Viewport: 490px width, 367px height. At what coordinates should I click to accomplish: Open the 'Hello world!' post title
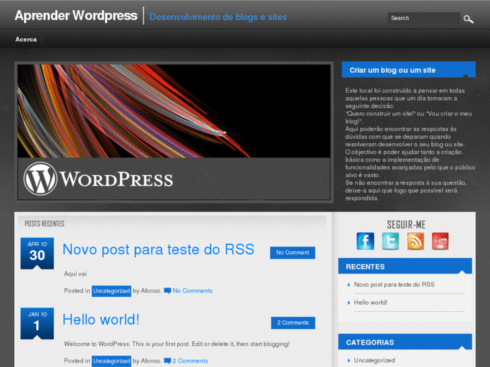(101, 320)
